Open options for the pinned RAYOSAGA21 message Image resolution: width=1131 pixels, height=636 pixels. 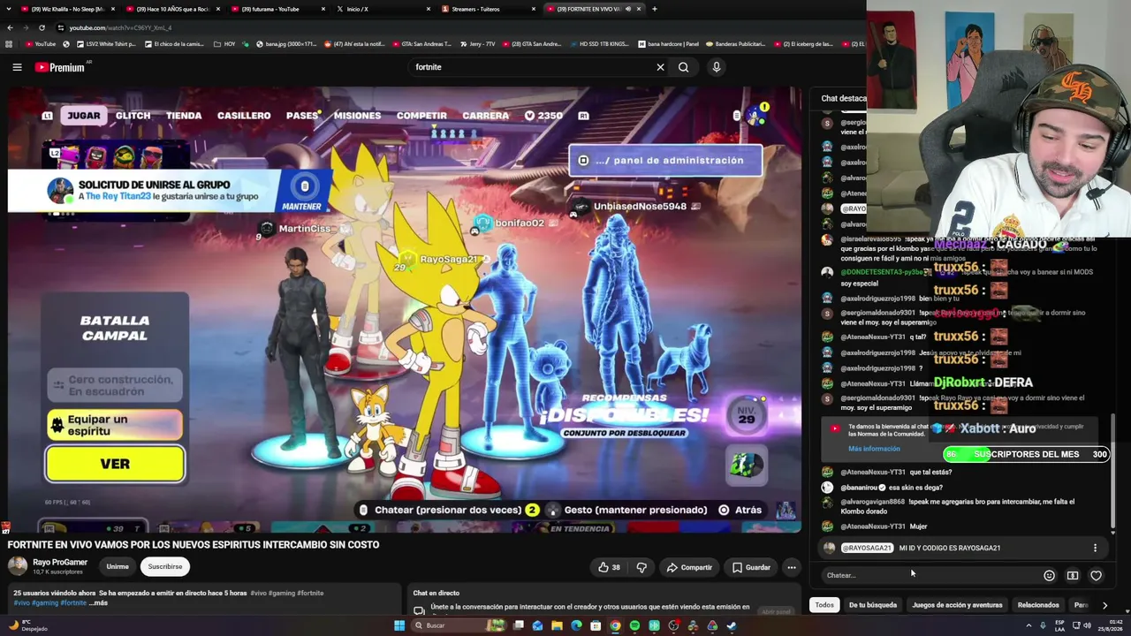tap(1095, 548)
